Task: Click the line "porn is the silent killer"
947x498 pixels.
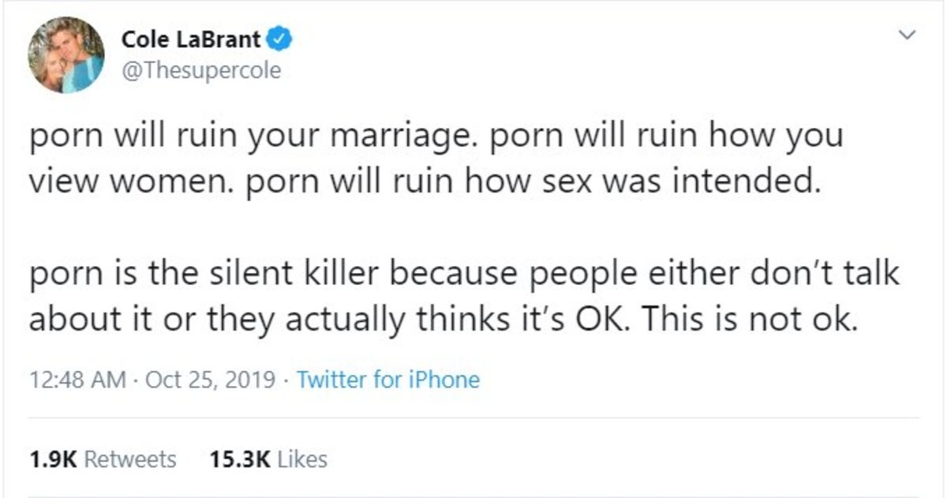Action: 464,274
